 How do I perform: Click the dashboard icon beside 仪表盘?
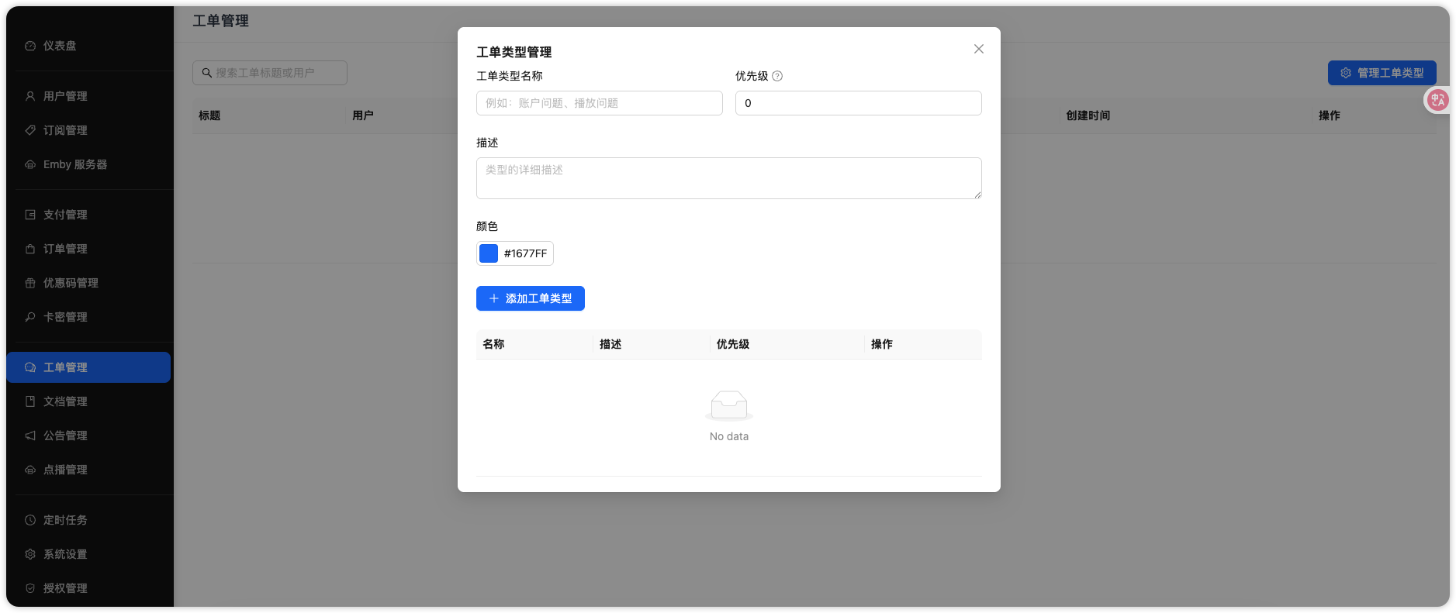click(x=30, y=46)
